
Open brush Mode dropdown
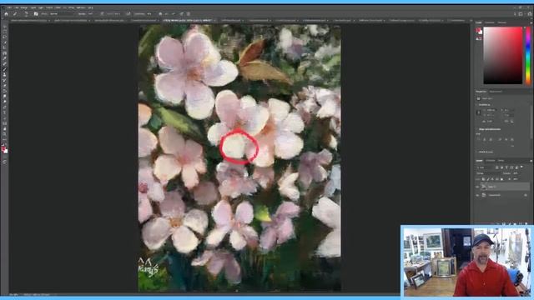click(x=63, y=14)
